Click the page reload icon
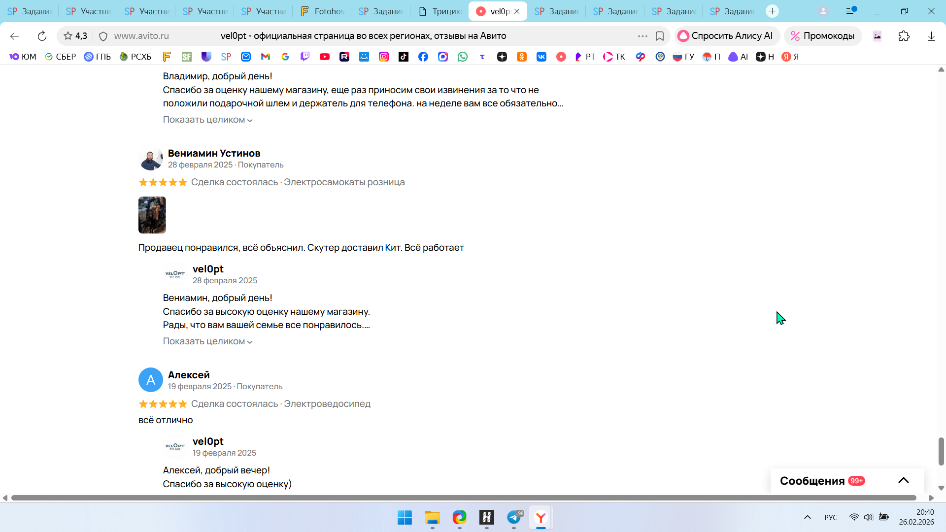This screenshot has height=532, width=946. click(x=42, y=36)
